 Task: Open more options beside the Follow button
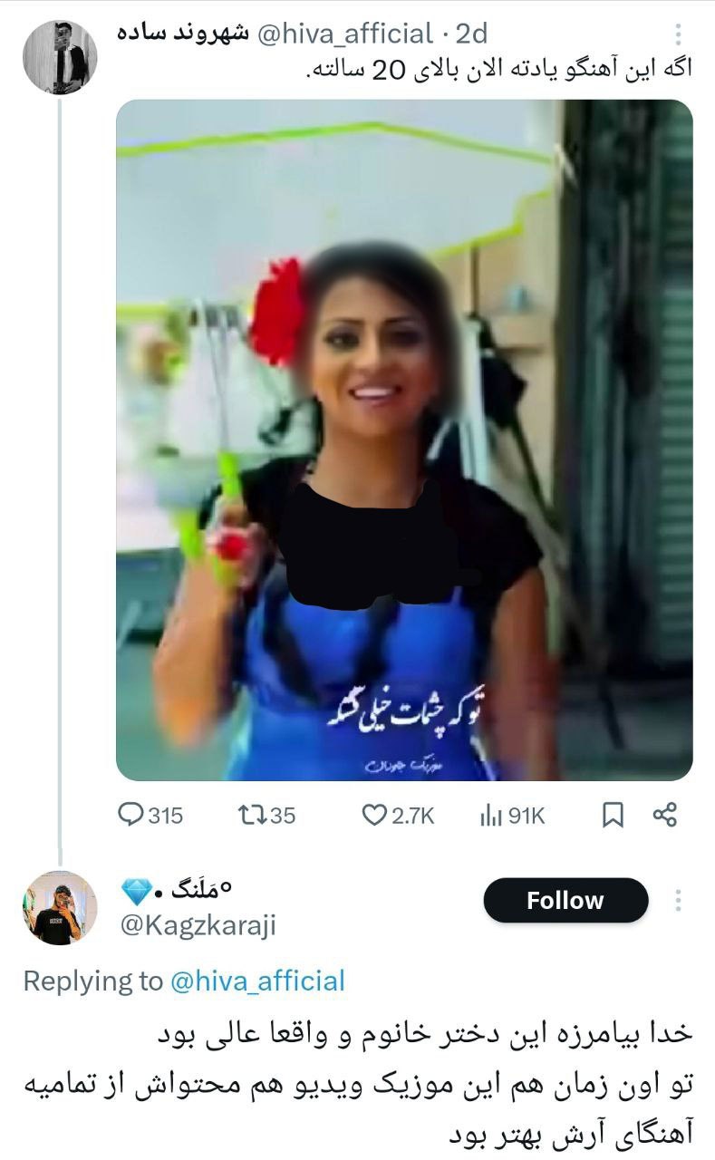pyautogui.click(x=678, y=901)
